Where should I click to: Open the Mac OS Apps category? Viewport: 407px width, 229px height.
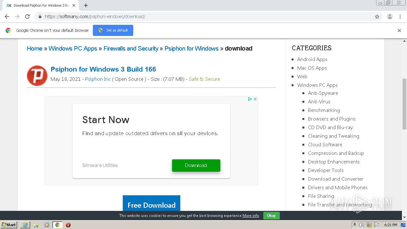pos(312,68)
